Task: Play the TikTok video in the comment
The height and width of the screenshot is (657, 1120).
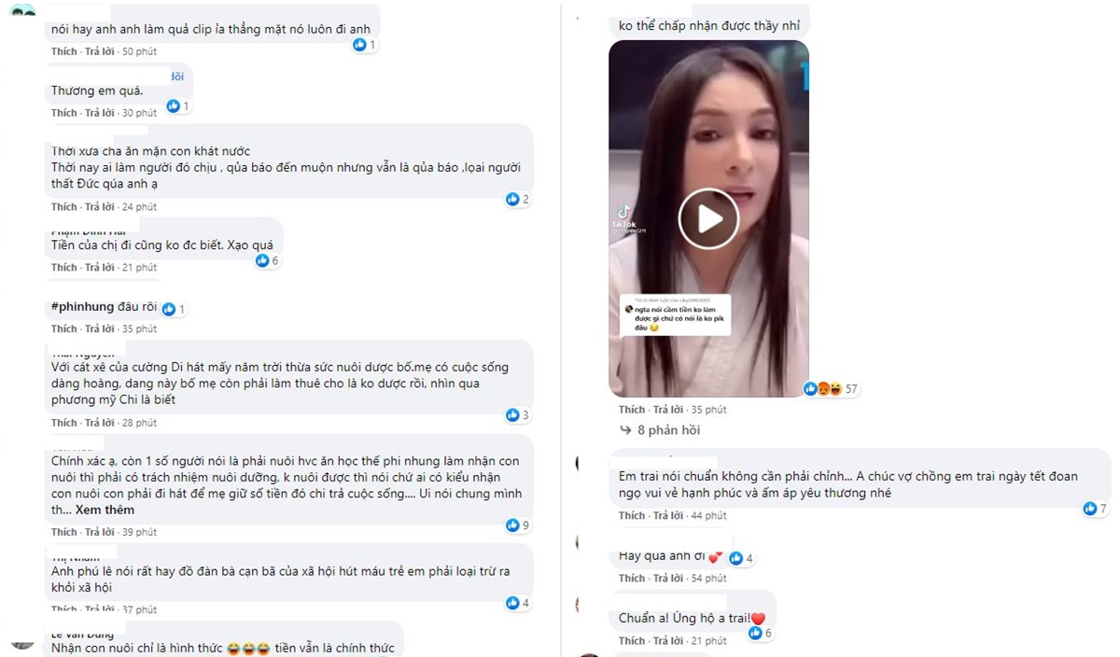Action: (x=708, y=219)
